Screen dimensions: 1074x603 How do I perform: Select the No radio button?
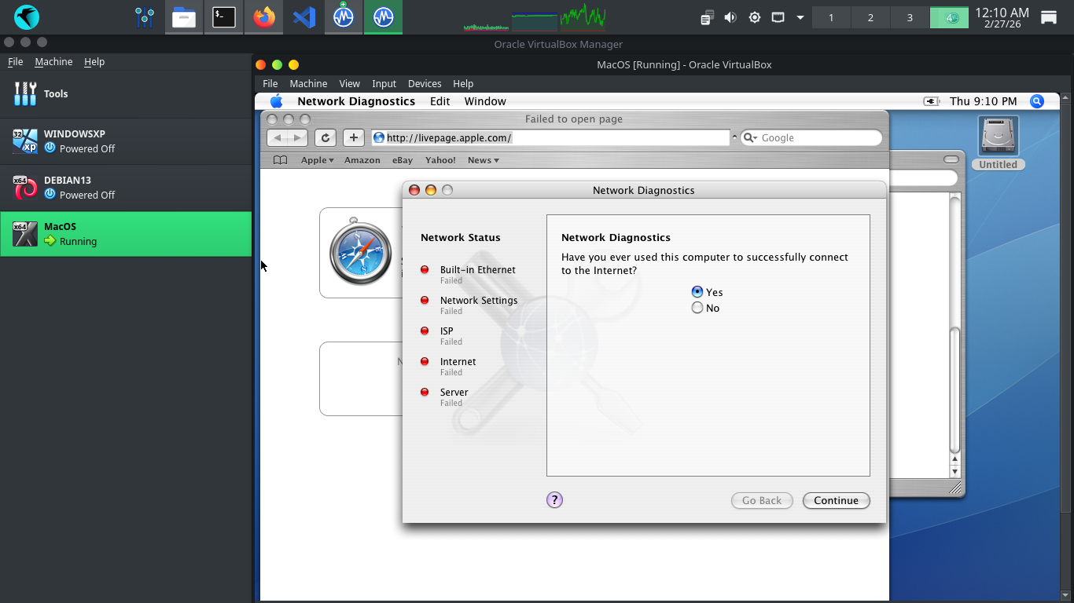pos(697,309)
